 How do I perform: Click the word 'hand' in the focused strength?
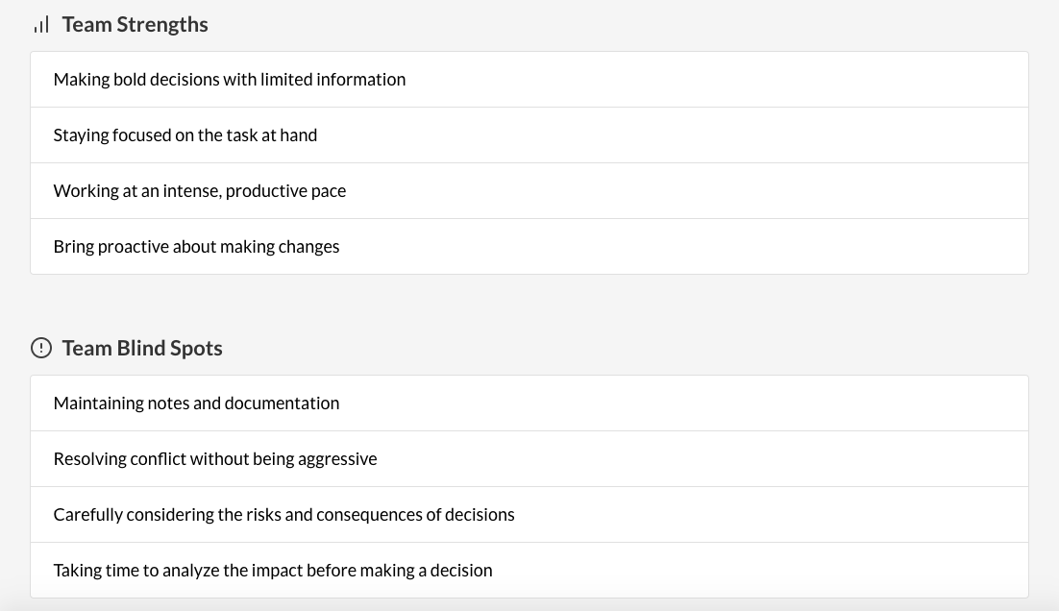[299, 135]
